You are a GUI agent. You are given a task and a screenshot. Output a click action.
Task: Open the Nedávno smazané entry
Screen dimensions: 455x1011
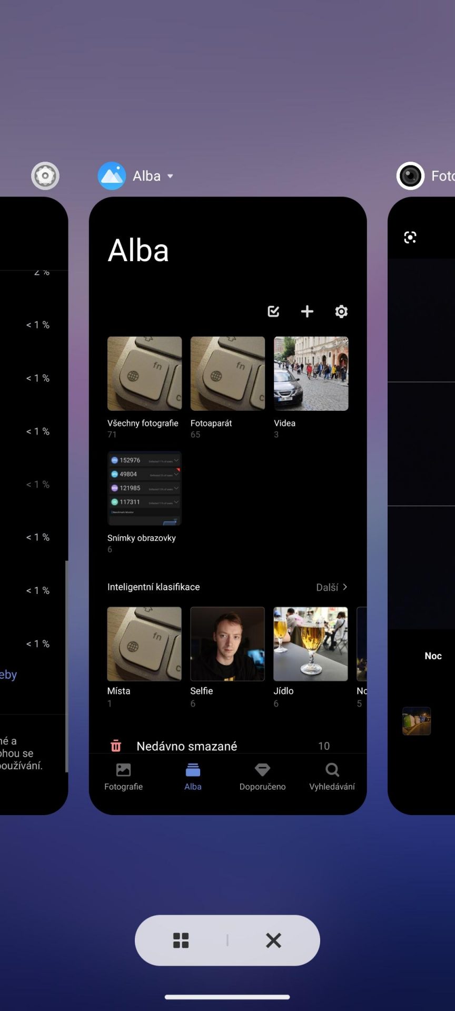[x=227, y=746]
